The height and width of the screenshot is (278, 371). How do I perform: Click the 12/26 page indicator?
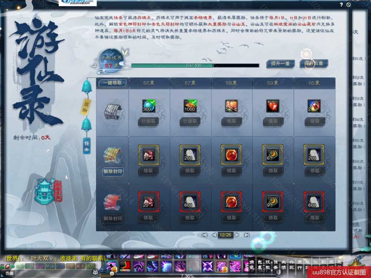(225, 235)
